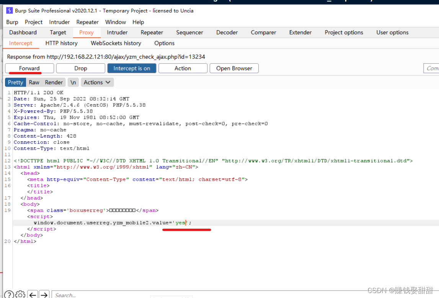Viewport: 439px width, 298px height.
Task: Switch to the Dashboard tab
Action: point(23,33)
